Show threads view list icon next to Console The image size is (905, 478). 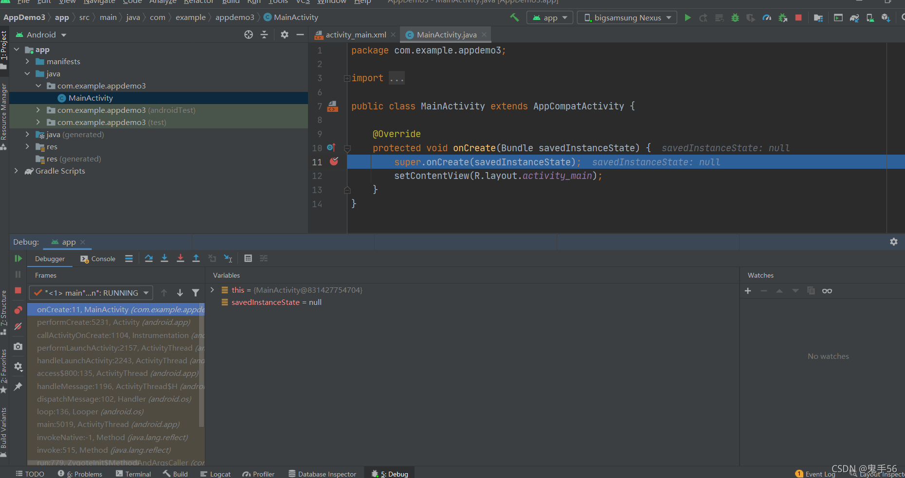(129, 258)
